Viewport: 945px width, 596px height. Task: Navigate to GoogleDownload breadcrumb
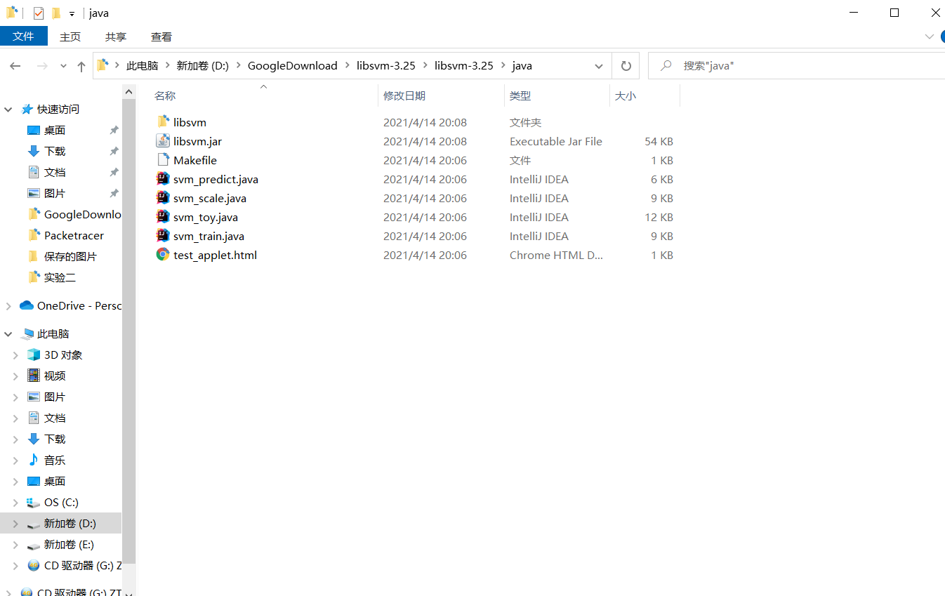(x=293, y=66)
